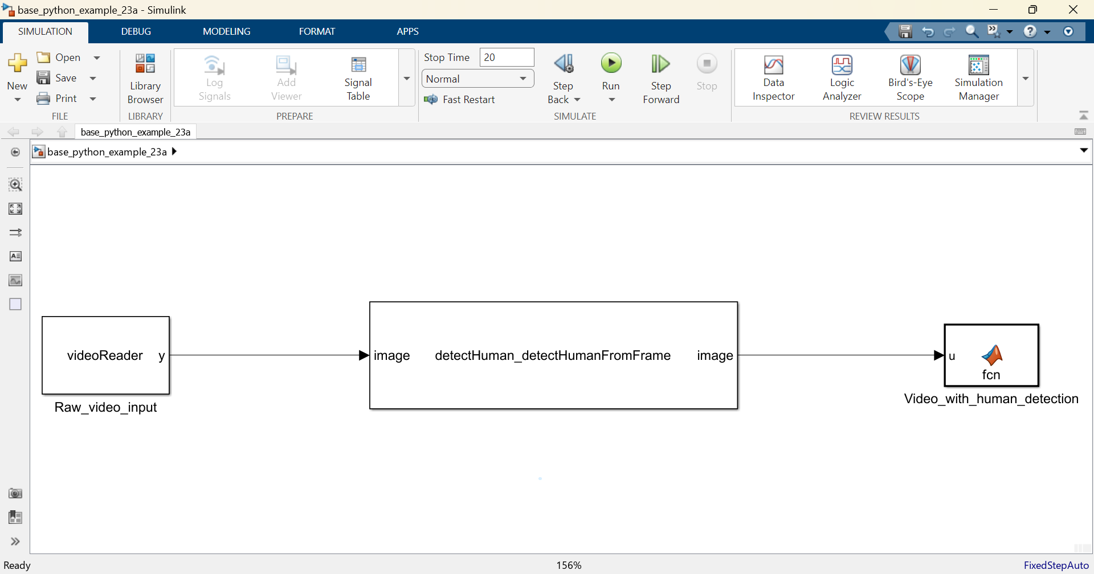Click the quick access save icon
This screenshot has width=1094, height=574.
905,32
